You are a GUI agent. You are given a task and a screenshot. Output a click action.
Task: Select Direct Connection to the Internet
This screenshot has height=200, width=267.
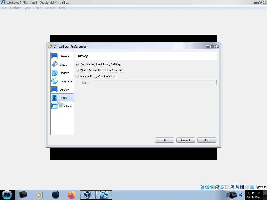tap(99, 70)
